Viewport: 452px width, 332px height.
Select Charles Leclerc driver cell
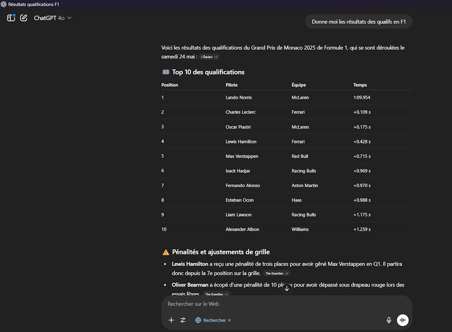241,112
